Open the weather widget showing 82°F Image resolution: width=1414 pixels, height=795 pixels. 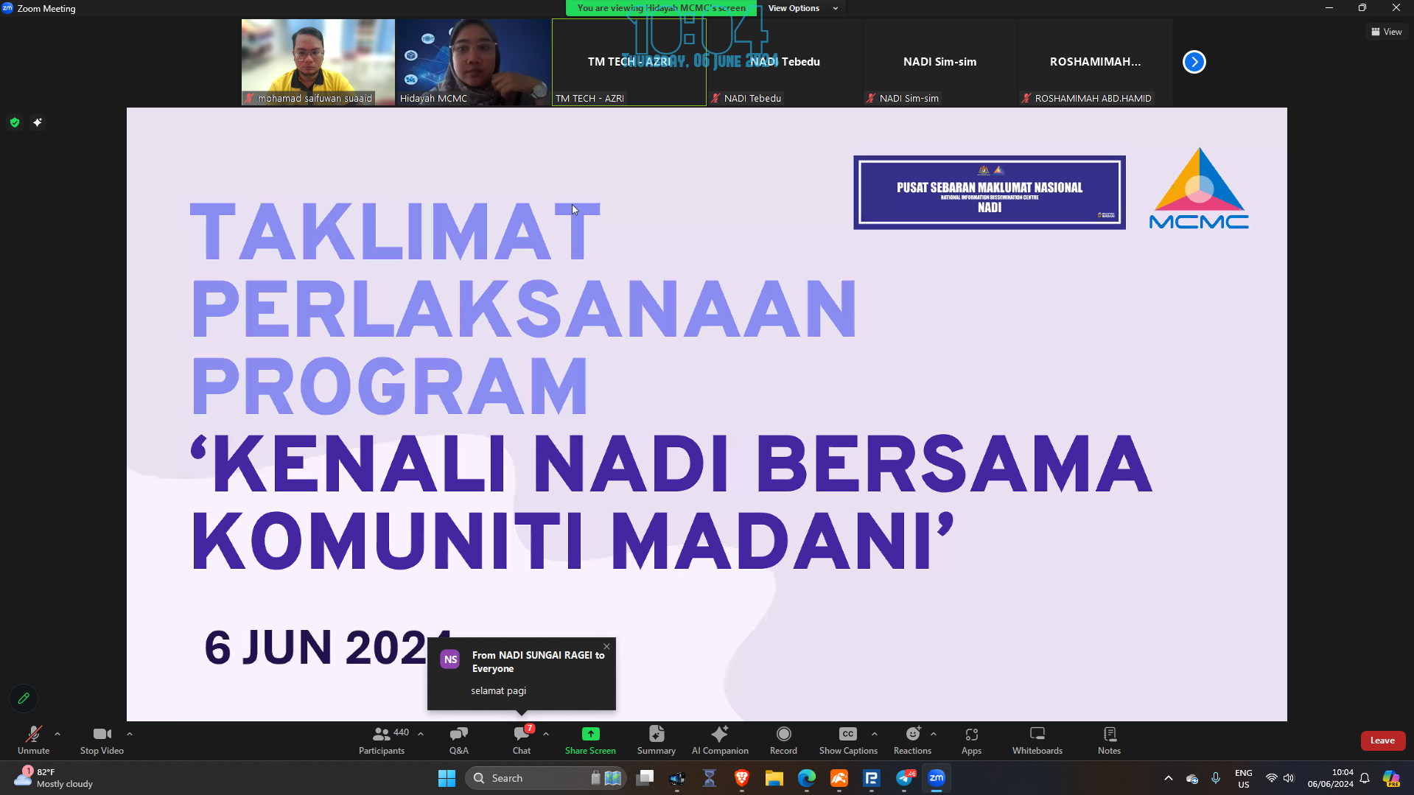click(54, 778)
